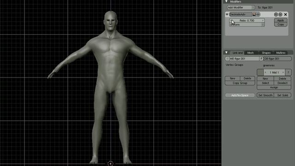295x166 pixels.
Task: Click the greenwax material color swatch
Action: coord(260,72)
